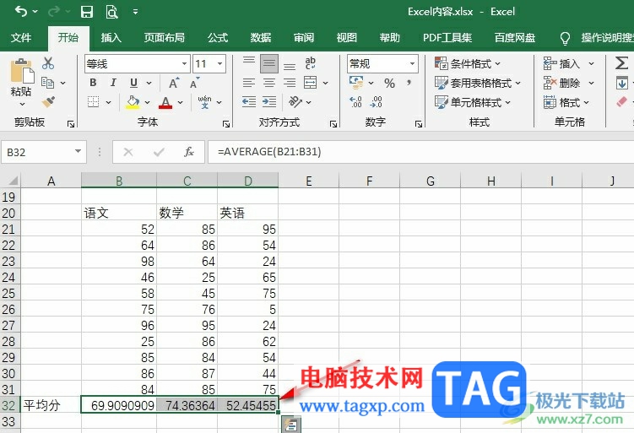Click the select-all corner of the grid
The width and height of the screenshot is (634, 433).
click(x=11, y=181)
